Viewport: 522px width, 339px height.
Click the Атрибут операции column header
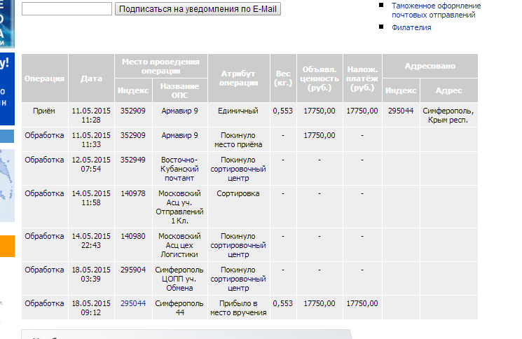pos(239,78)
